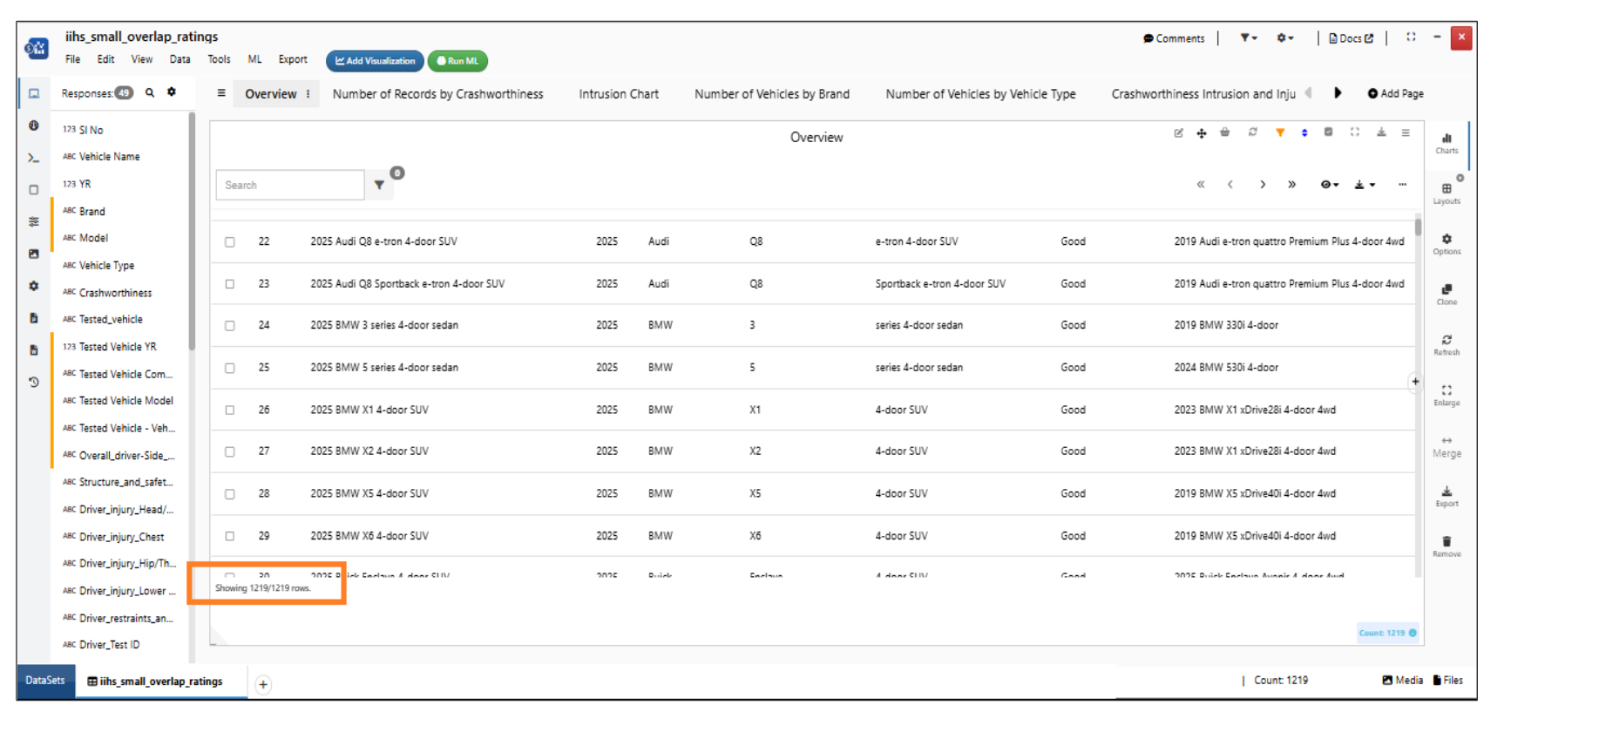Click Refresh in the right sidebar

click(x=1447, y=345)
